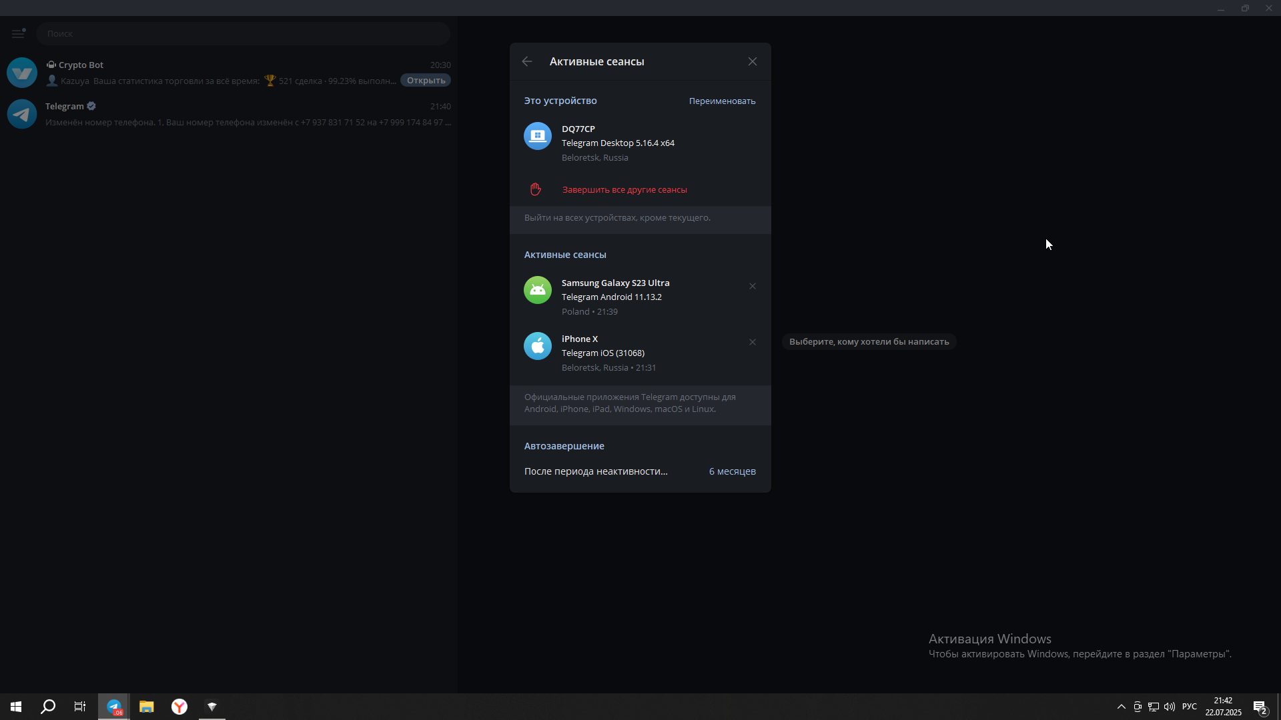
Task: Click the blue Apple session icon
Action: [538, 346]
